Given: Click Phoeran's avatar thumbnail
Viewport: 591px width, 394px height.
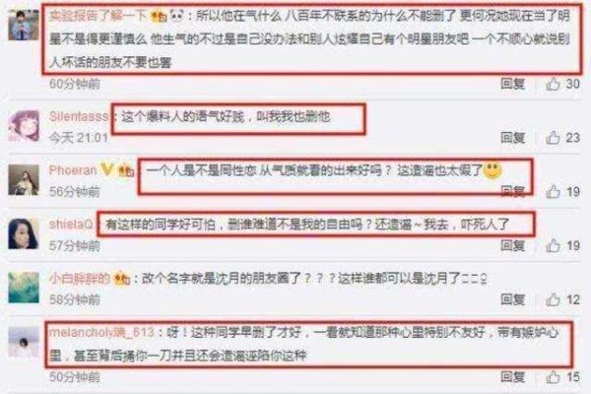Looking at the screenshot, I should (24, 180).
